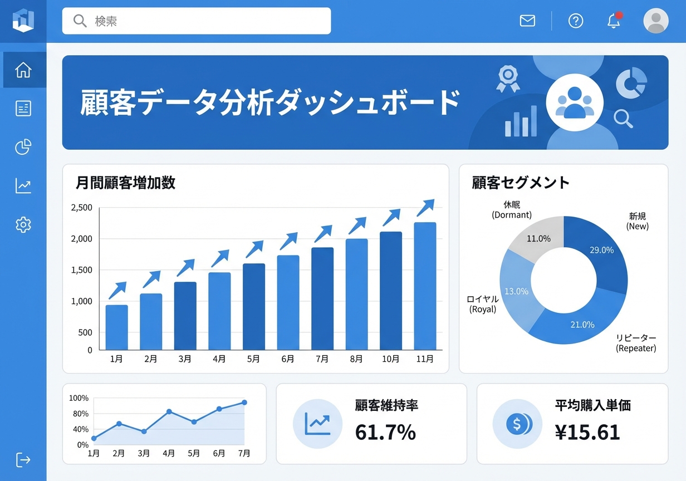Check notifications via the bell icon
This screenshot has width=686, height=481.
coord(613,21)
